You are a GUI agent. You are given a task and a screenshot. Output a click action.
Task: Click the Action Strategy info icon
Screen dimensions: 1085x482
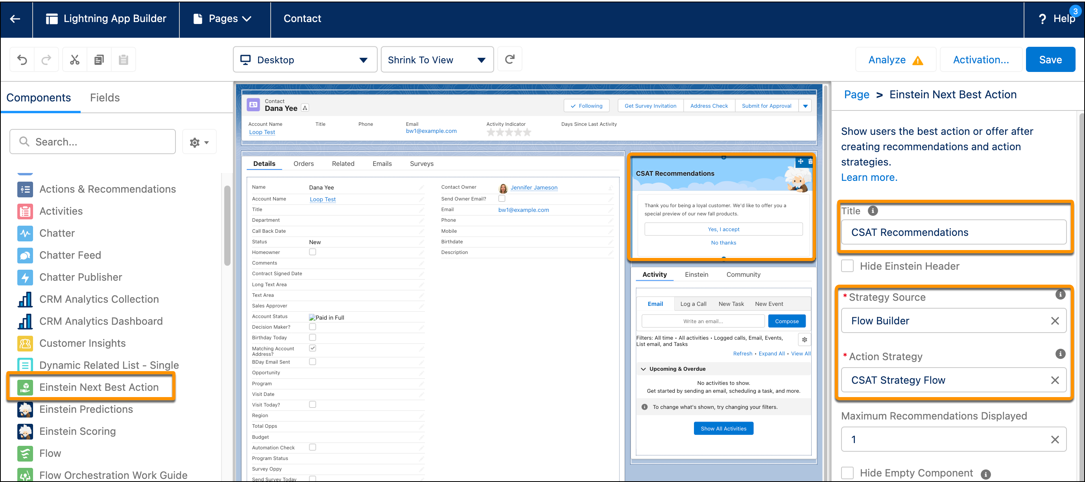coord(1060,353)
